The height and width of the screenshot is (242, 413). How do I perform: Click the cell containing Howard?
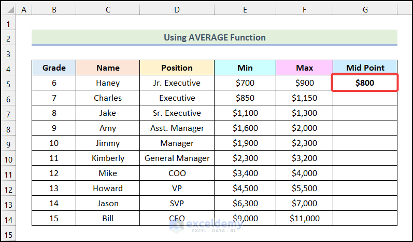pos(108,188)
